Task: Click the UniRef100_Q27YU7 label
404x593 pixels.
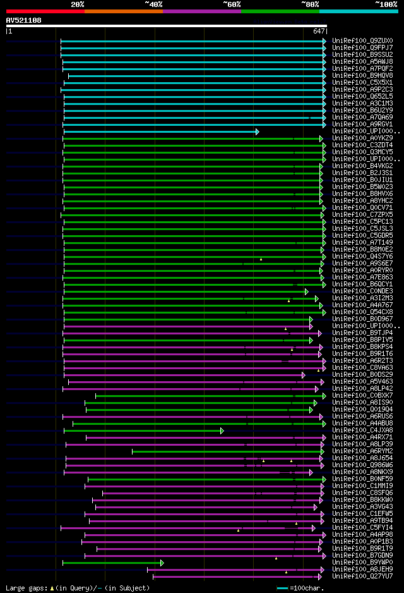Action: click(362, 577)
